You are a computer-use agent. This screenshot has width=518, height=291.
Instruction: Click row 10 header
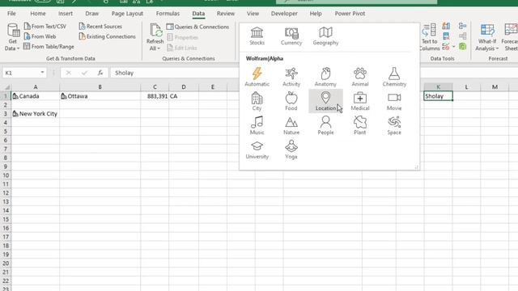[x=6, y=175]
